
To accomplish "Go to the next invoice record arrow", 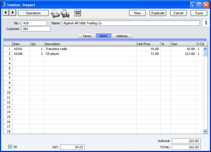I will [x=13, y=13].
